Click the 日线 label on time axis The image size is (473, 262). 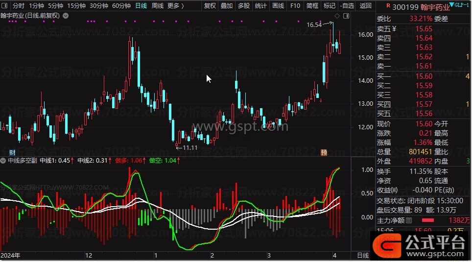tap(363, 255)
